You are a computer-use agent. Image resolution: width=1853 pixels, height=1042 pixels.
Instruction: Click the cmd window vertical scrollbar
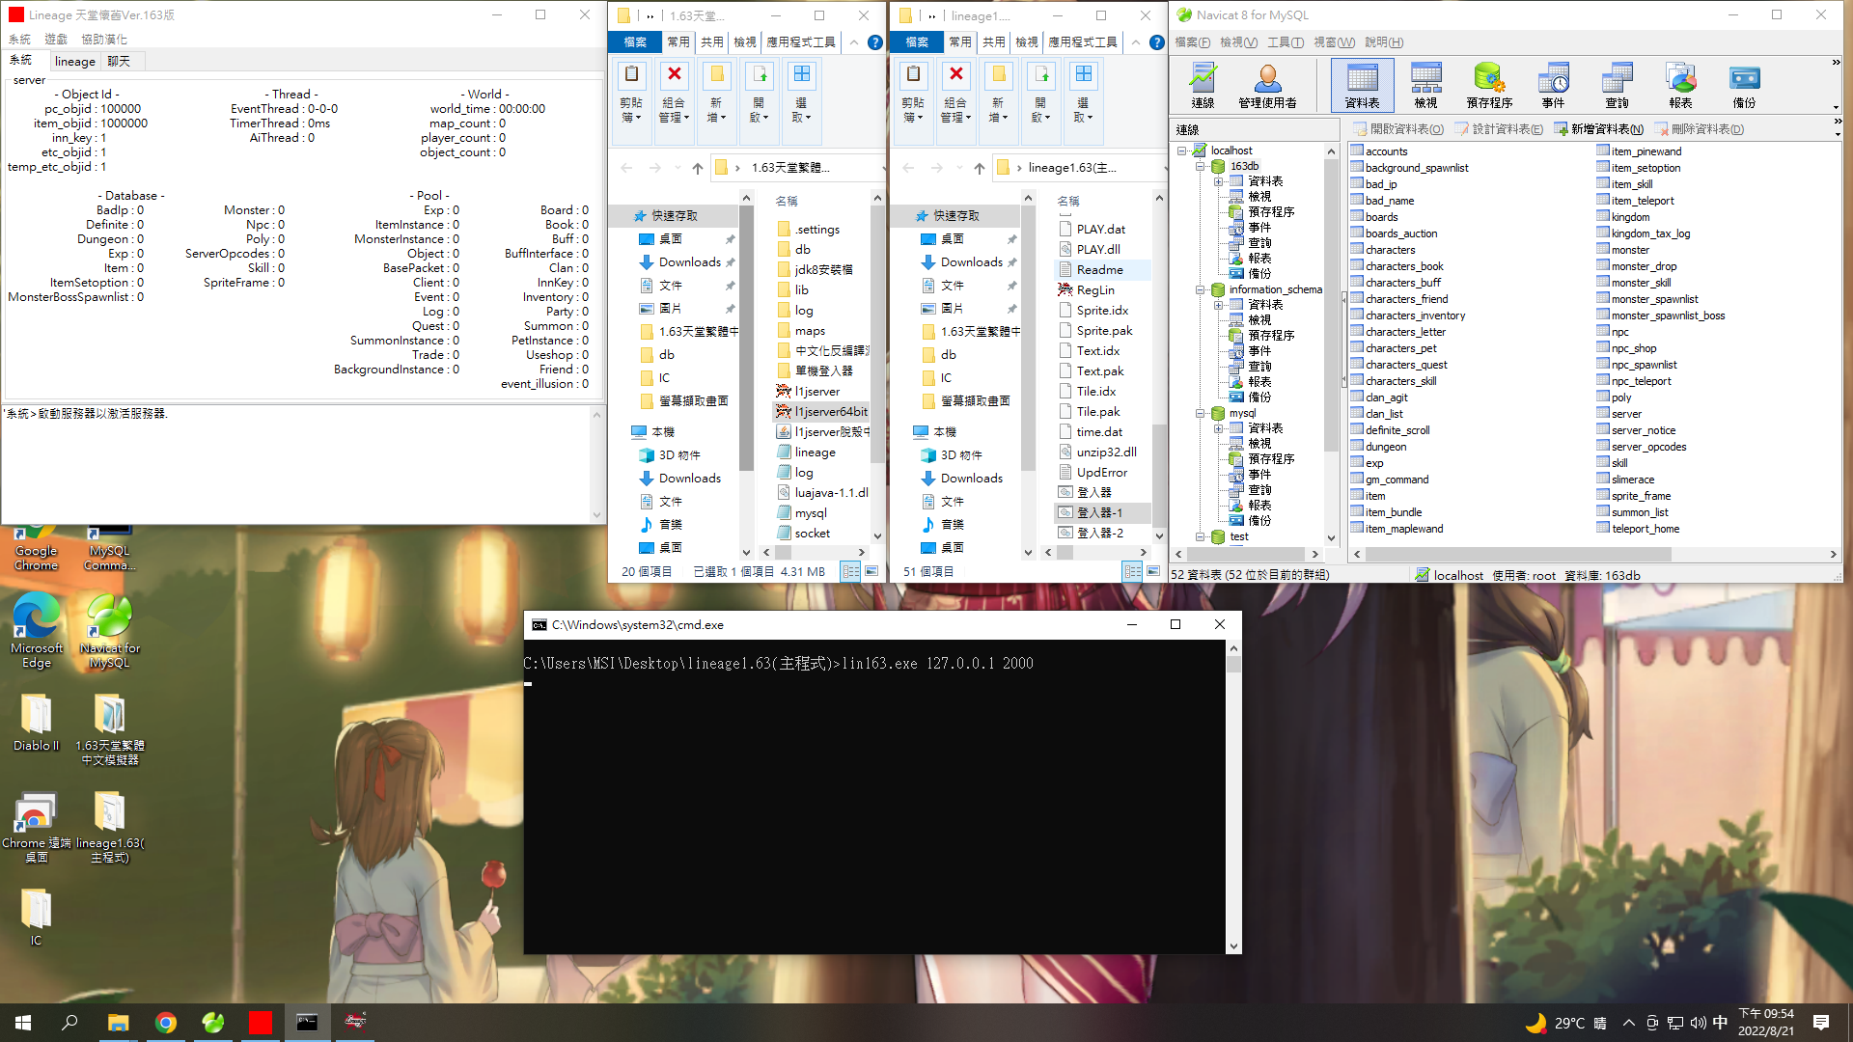(x=1233, y=797)
